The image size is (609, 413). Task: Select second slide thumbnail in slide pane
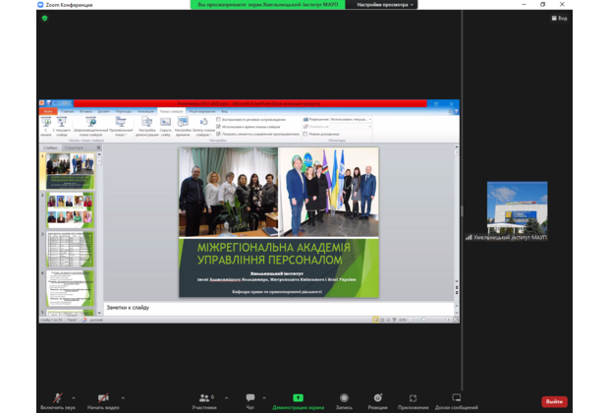pyautogui.click(x=70, y=211)
